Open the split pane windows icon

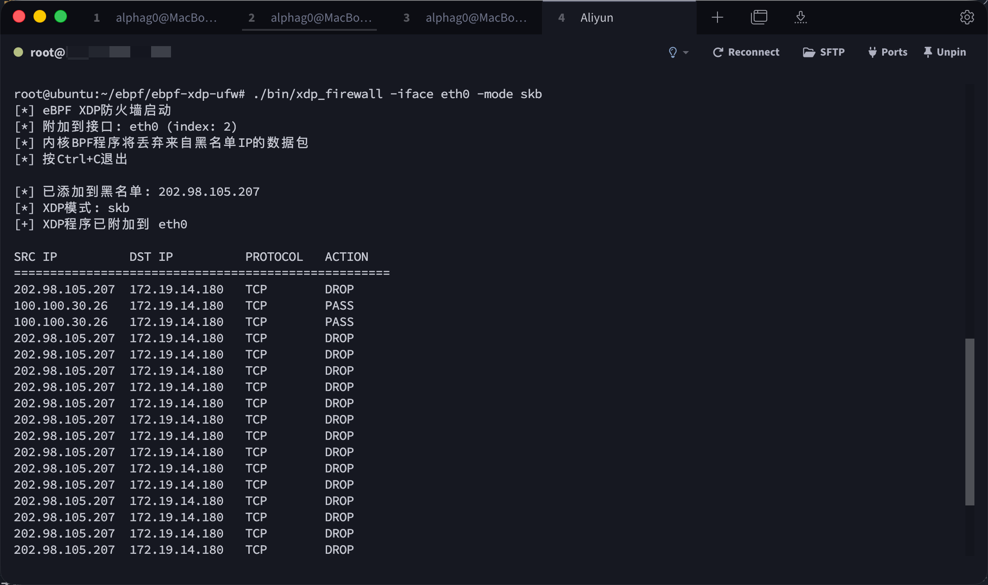tap(759, 18)
